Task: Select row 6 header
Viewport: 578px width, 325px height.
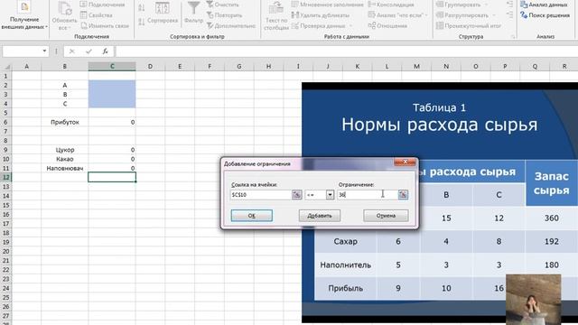Action: [6, 122]
